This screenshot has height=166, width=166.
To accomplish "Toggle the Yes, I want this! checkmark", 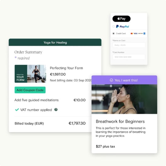I will click(x=111, y=80).
